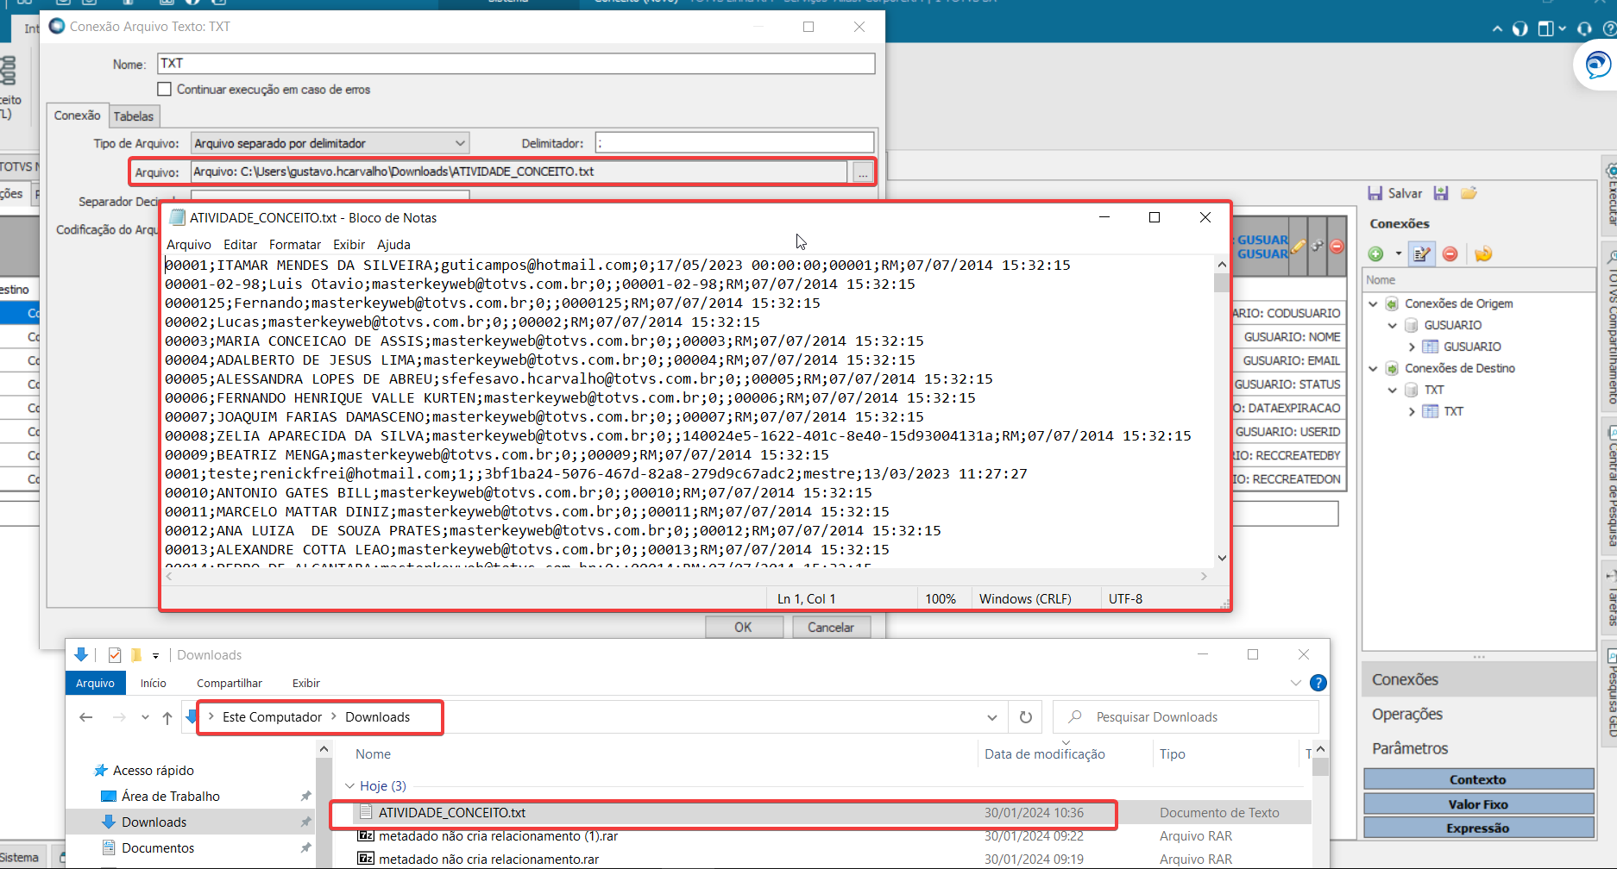Click the Valor Fixo button
1617x869 pixels.
tap(1478, 803)
